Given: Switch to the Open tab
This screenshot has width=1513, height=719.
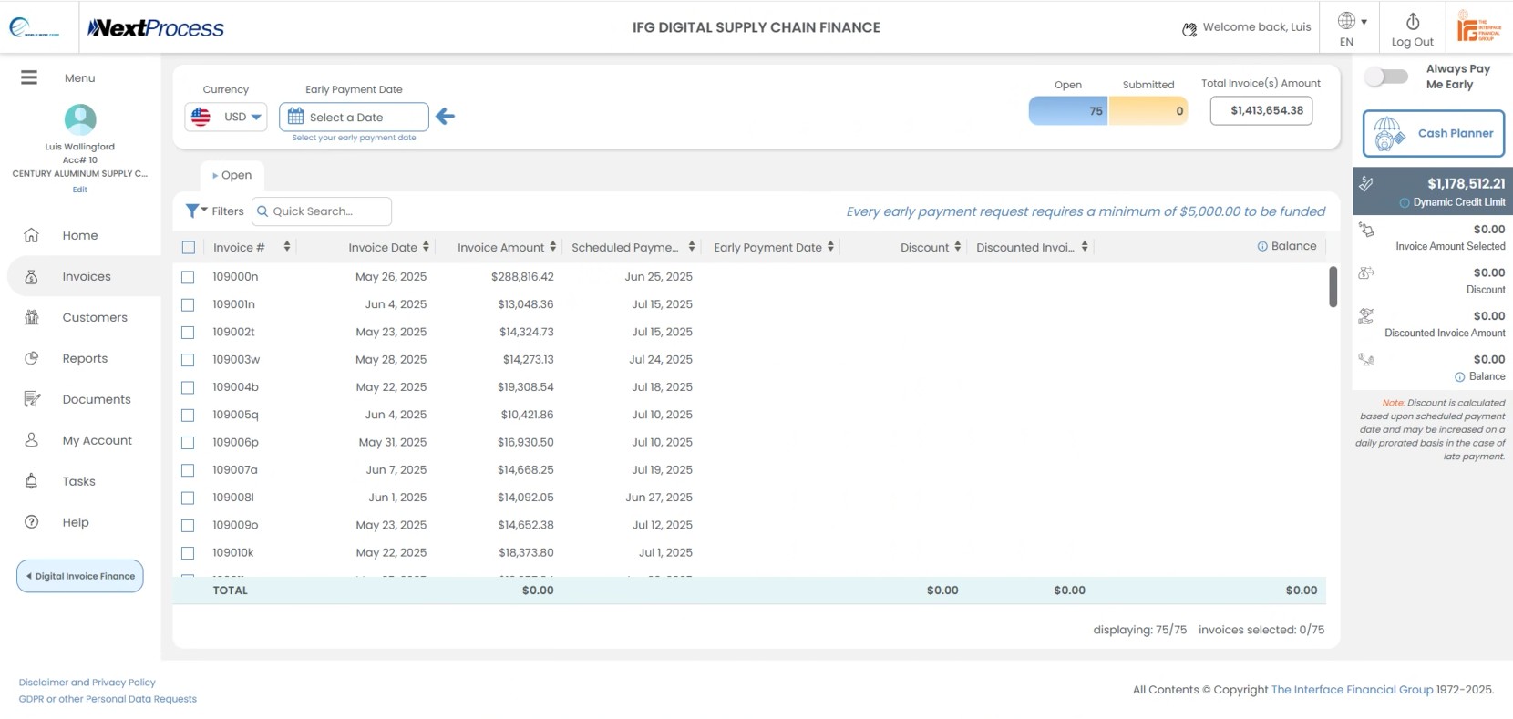Looking at the screenshot, I should [232, 175].
